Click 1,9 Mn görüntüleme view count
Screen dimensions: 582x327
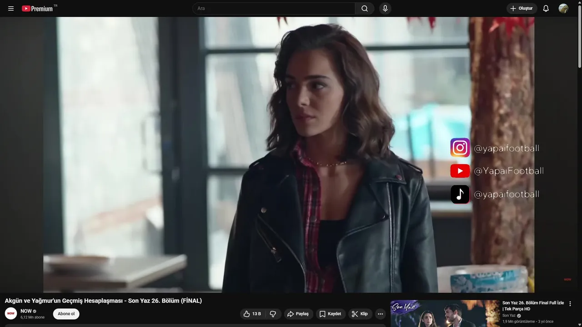(519, 322)
